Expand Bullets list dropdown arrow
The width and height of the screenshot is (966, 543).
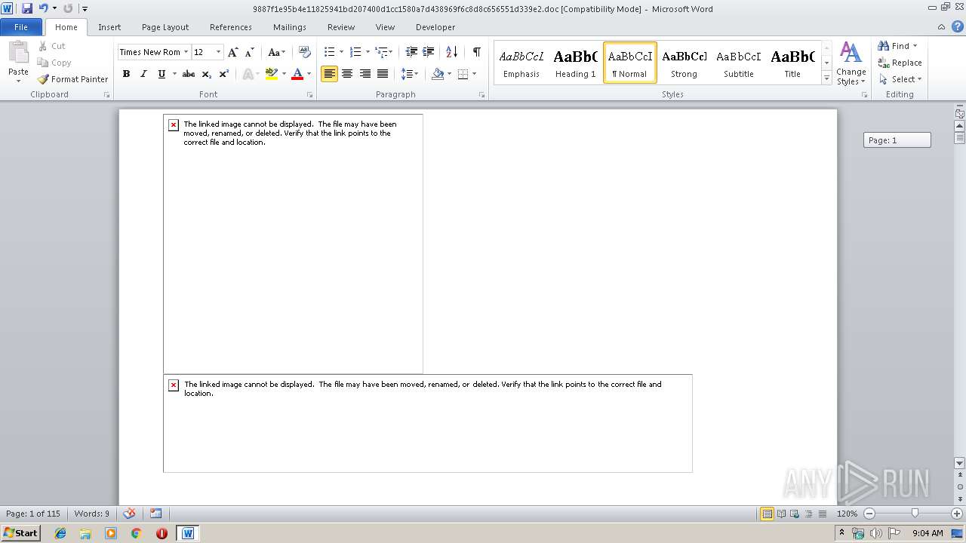click(342, 52)
